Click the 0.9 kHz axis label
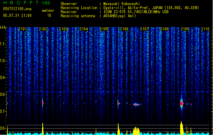Image resolution: width=213 pixels, height=135 pixels. 3,78
